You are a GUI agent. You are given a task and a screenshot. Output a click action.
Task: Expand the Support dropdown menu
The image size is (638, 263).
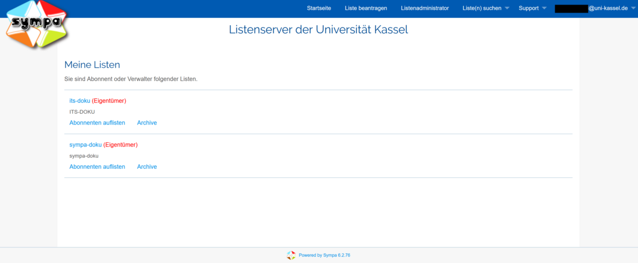533,8
